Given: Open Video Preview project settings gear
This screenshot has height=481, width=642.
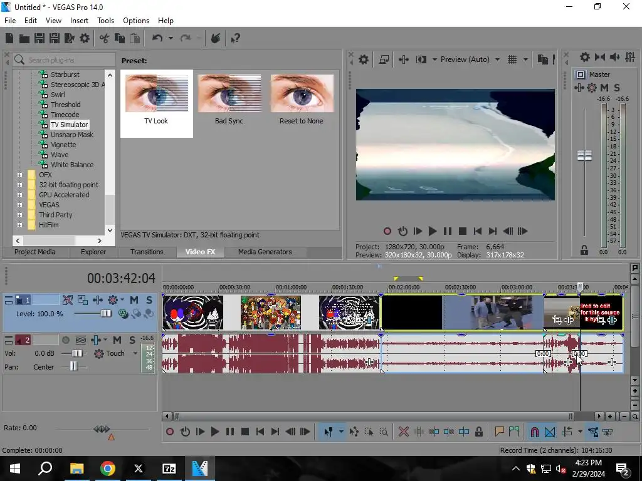Looking at the screenshot, I should click(x=364, y=59).
